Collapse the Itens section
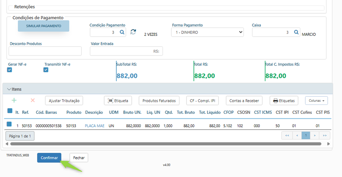 [9, 89]
